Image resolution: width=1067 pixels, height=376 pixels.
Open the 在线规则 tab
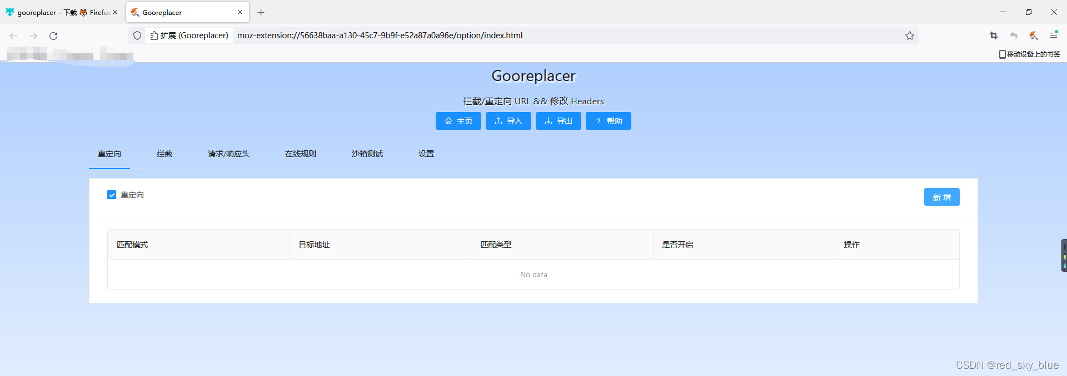tap(301, 154)
